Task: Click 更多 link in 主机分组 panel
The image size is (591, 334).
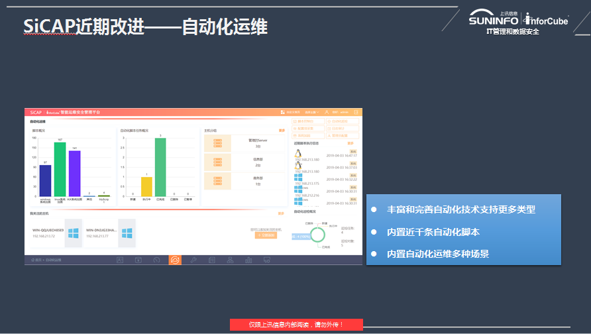Action: click(282, 131)
